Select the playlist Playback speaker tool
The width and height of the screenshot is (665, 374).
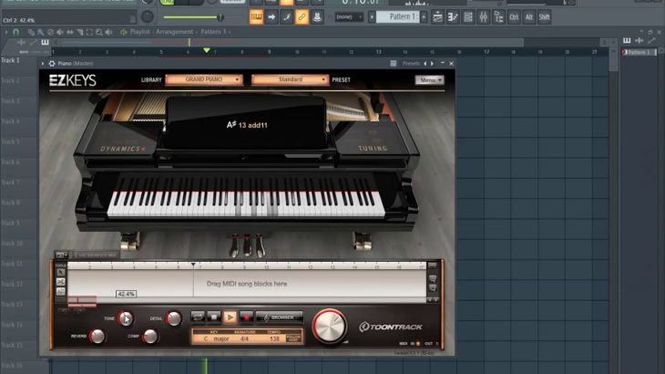point(109,32)
